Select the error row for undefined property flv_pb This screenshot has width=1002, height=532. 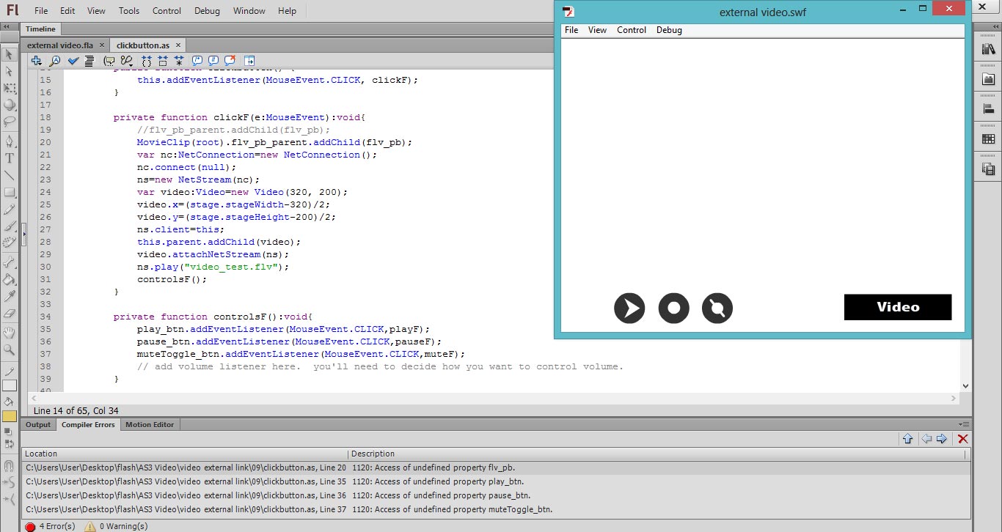(495, 468)
